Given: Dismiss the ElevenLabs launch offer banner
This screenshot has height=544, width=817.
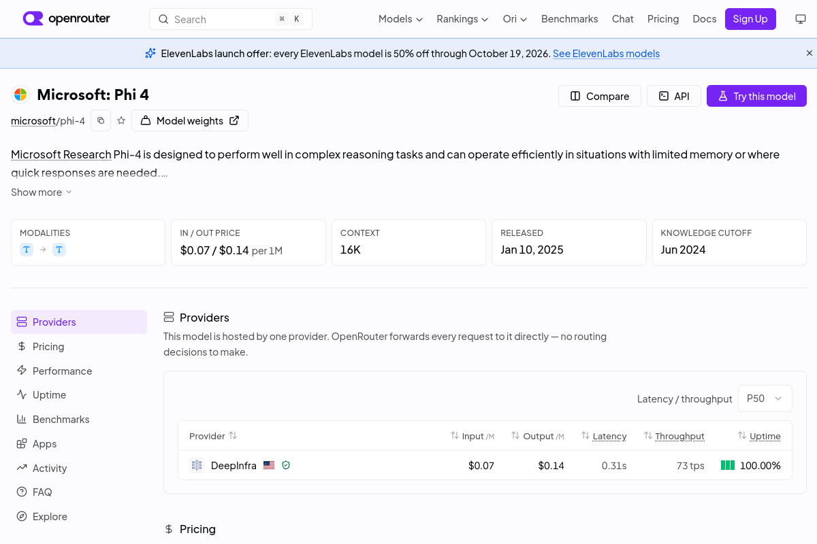Looking at the screenshot, I should coord(810,53).
